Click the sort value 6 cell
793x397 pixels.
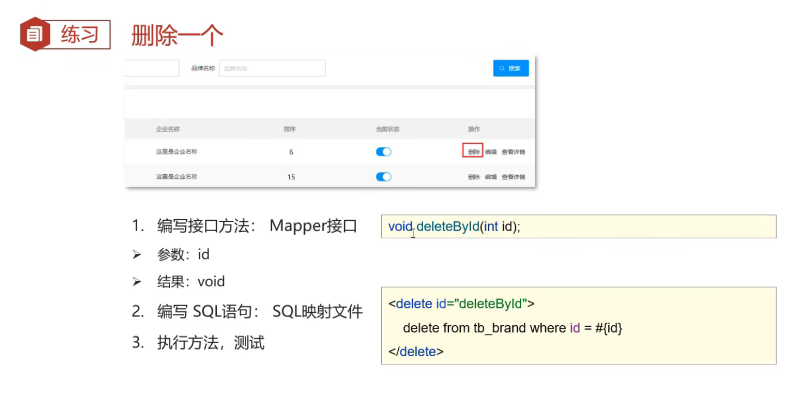pos(291,152)
